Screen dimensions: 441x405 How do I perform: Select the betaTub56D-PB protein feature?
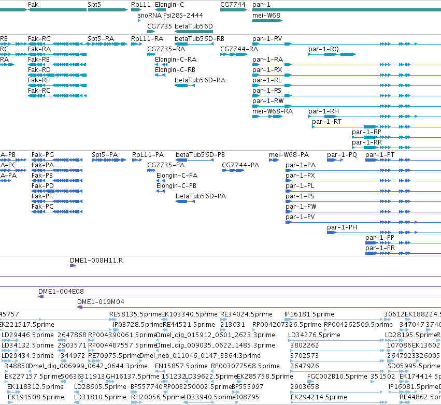pos(195,160)
